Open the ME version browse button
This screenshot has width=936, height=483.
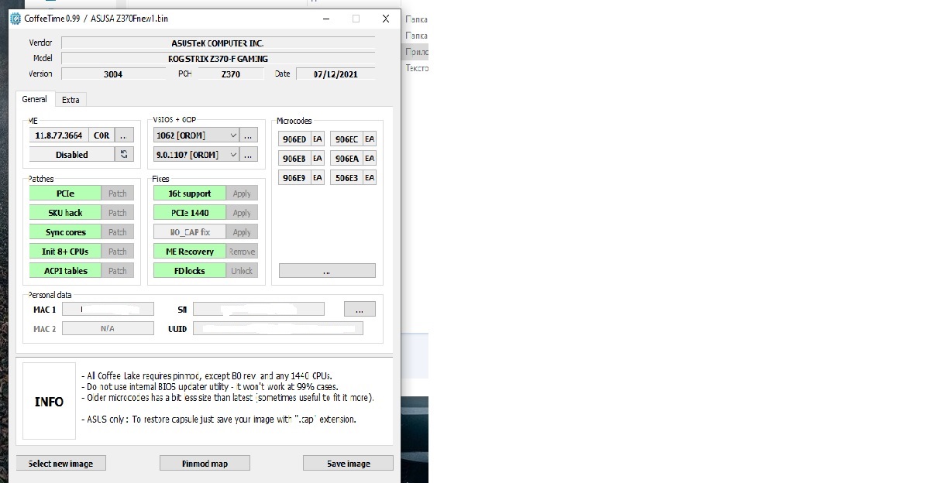(124, 135)
